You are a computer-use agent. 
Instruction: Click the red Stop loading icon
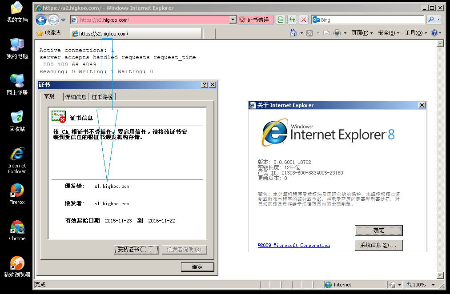coord(304,20)
